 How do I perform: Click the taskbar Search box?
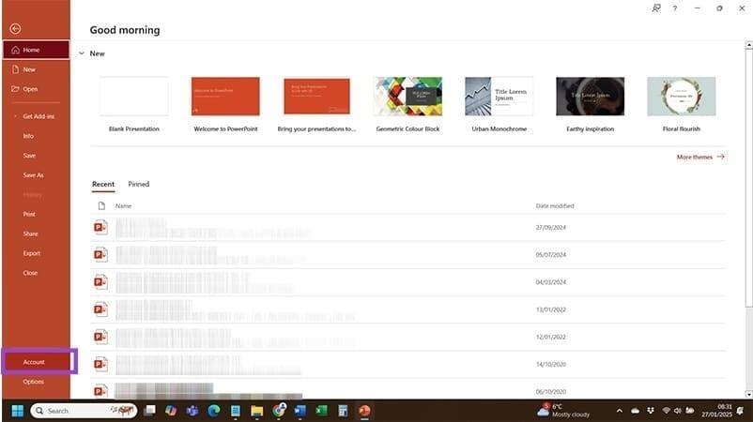click(85, 411)
